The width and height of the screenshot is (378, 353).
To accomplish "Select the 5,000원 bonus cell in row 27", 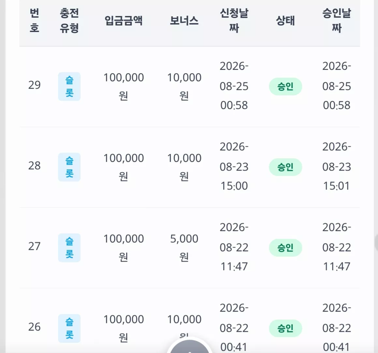I will [184, 248].
